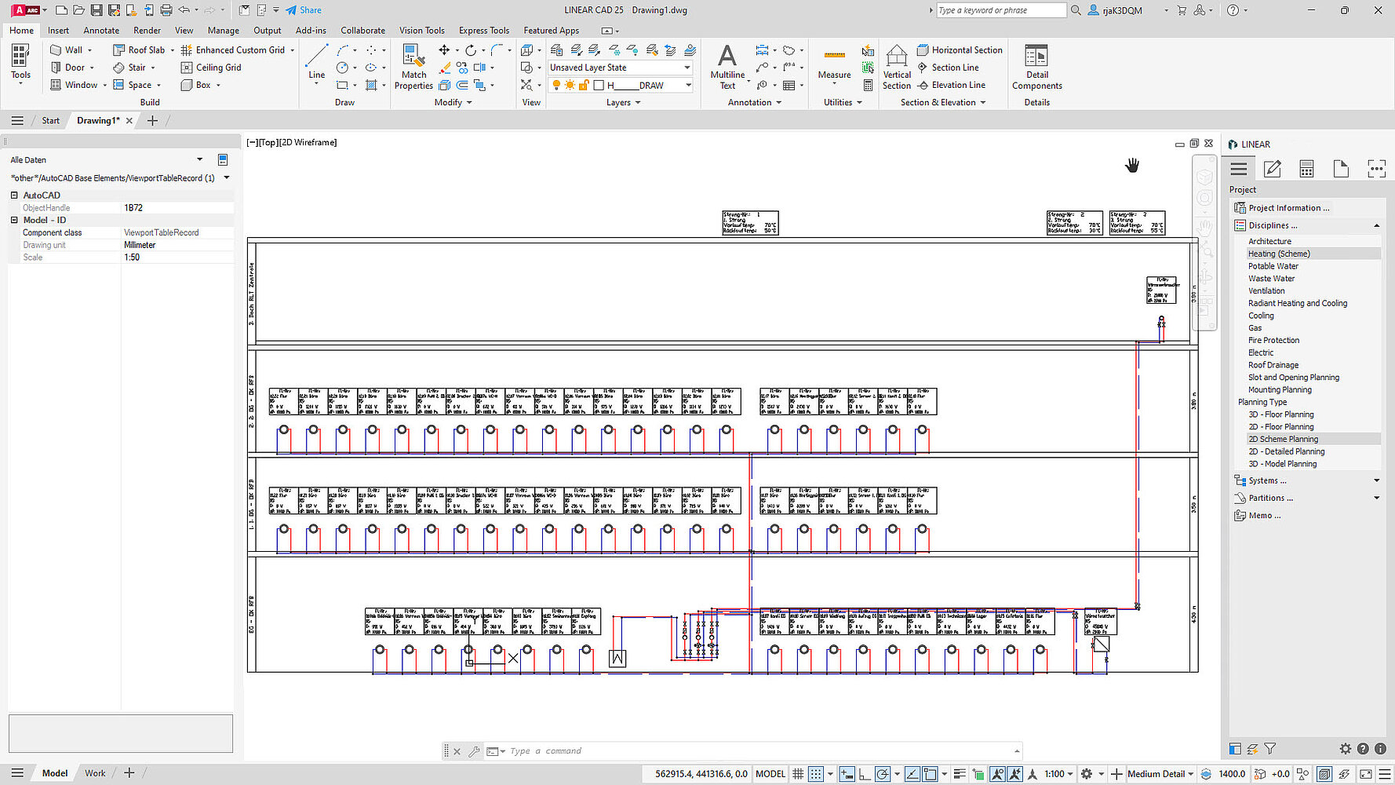Create a Vertical Section
This screenshot has width=1395, height=785.
pyautogui.click(x=897, y=67)
